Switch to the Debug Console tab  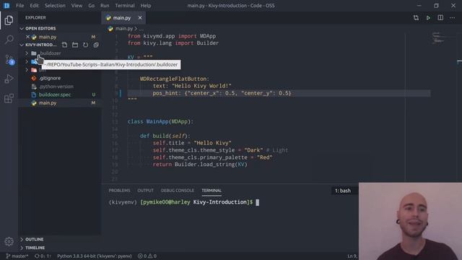point(178,191)
